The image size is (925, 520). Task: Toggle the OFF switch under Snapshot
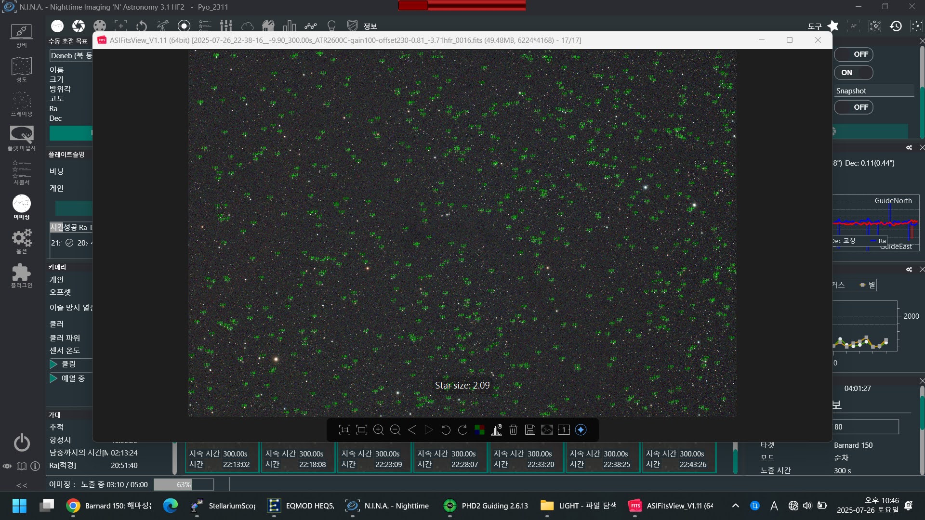[x=853, y=107]
